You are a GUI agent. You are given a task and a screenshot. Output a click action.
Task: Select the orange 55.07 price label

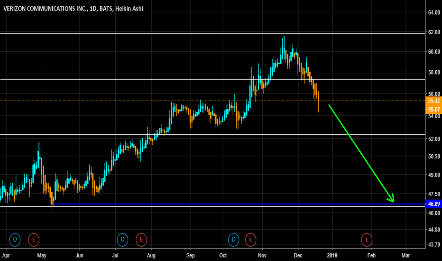point(433,110)
